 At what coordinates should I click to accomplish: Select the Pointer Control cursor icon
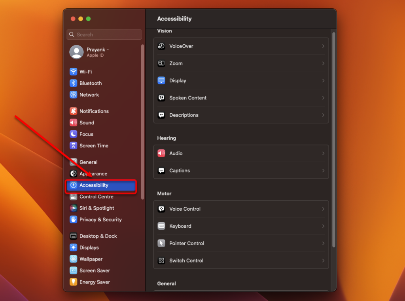[161, 243]
